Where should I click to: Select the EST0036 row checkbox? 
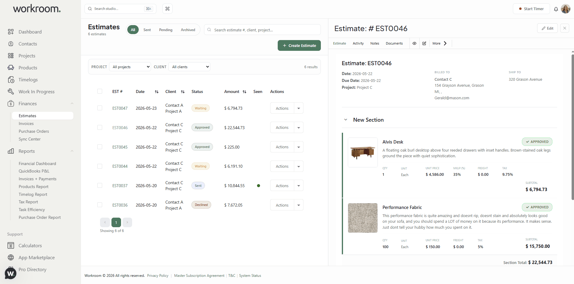pos(100,205)
